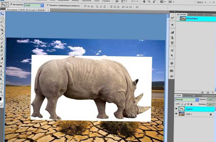Select the Move tool in the toolbox
The height and width of the screenshot is (142, 216).
tap(2, 14)
